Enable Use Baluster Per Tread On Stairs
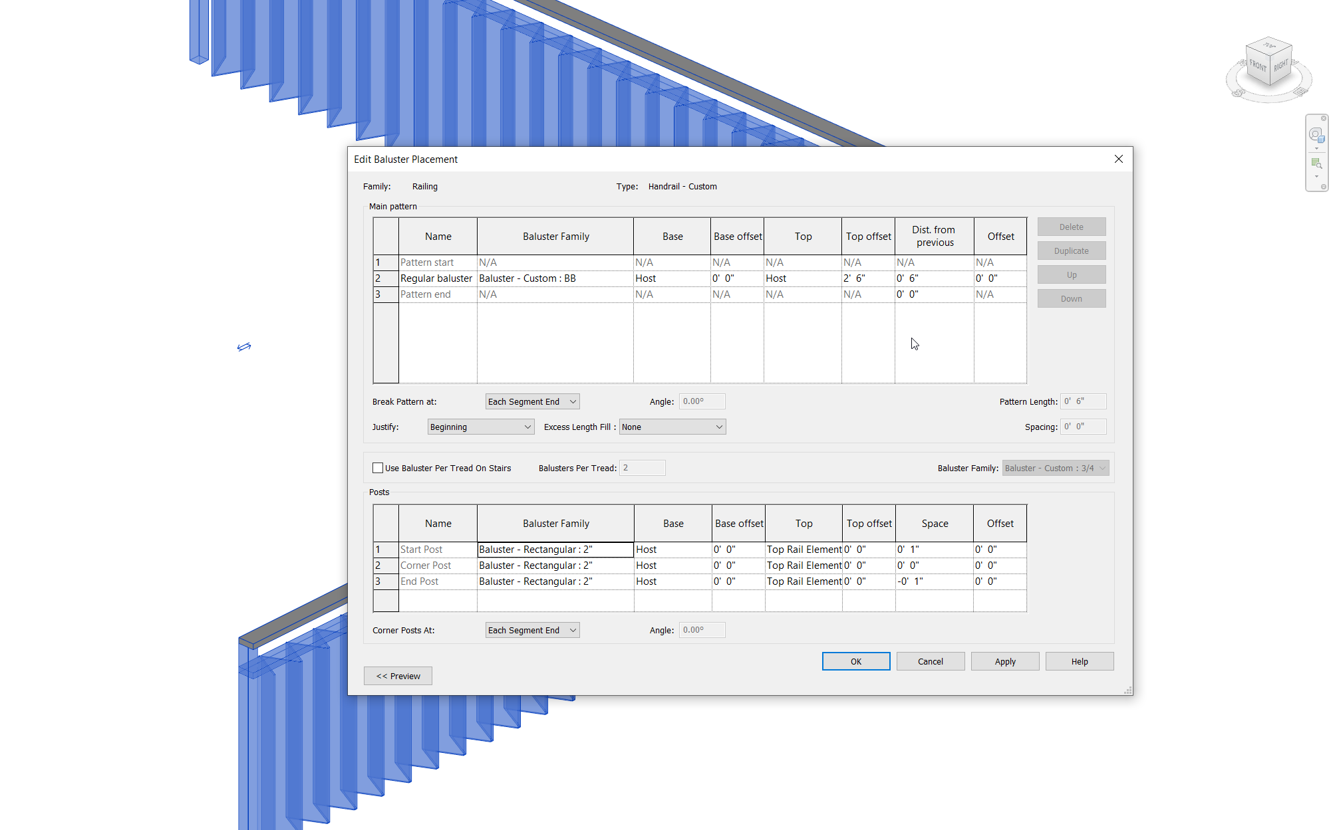Viewport: 1329px width, 830px height. [x=378, y=468]
